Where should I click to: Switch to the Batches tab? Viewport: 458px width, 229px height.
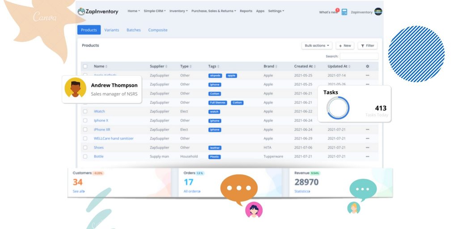coord(133,30)
